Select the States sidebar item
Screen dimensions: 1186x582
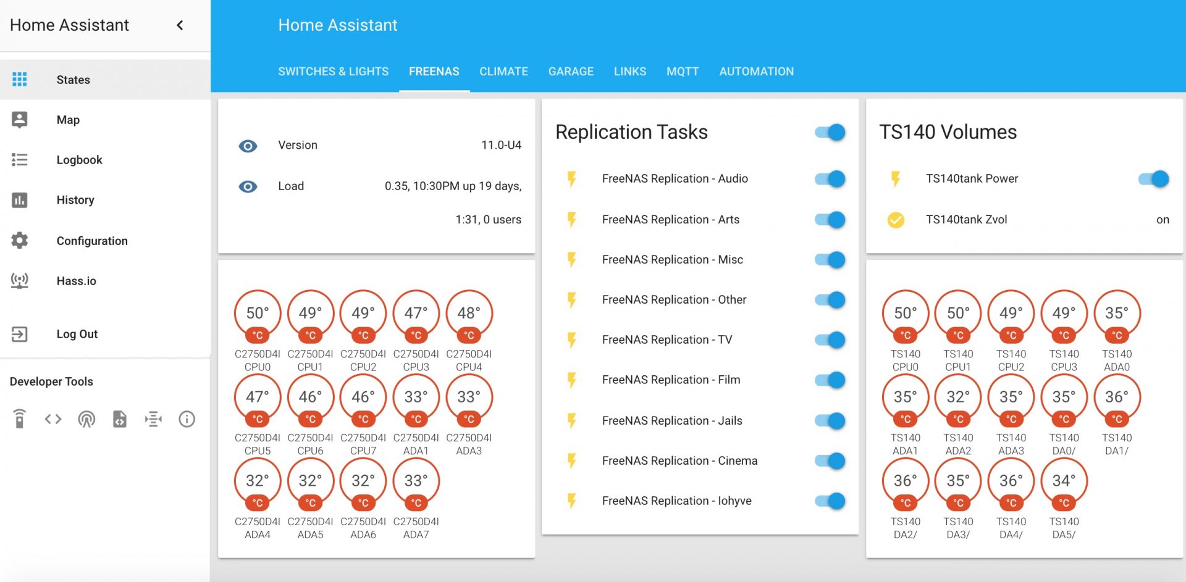point(73,80)
